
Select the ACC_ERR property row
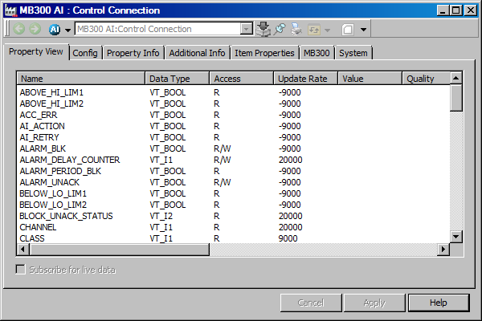(x=234, y=115)
